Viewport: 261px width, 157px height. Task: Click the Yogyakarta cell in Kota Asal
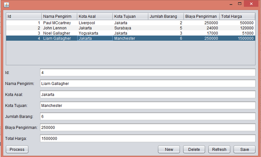(95, 33)
